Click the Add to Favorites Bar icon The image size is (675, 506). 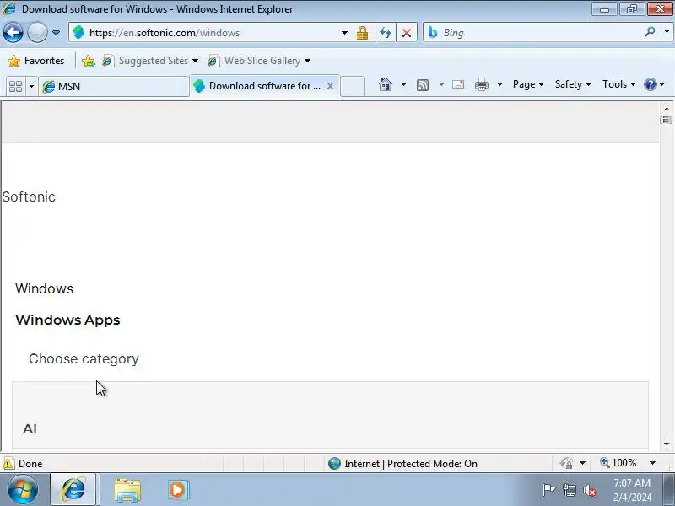click(x=89, y=61)
